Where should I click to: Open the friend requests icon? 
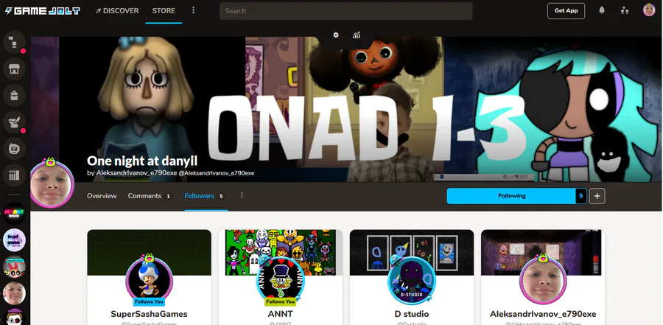tap(625, 10)
